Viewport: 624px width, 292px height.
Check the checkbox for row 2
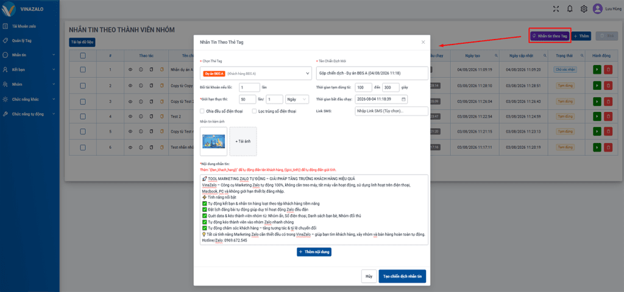point(83,86)
